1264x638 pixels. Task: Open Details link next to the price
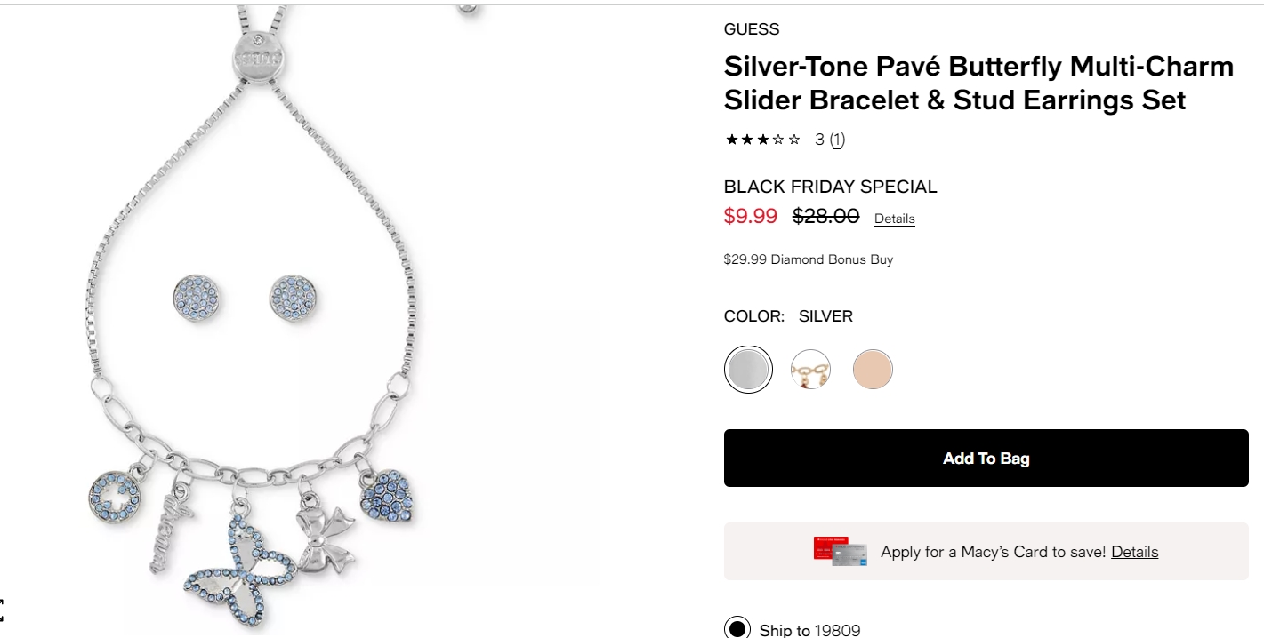tap(894, 219)
